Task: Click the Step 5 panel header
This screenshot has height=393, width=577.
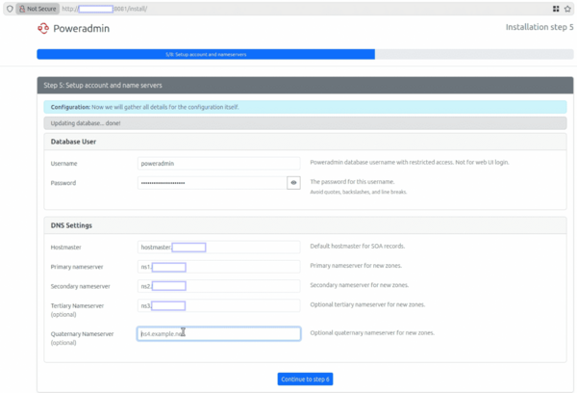Action: (x=304, y=86)
